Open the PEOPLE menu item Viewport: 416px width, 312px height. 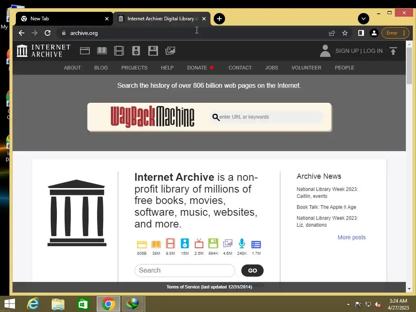pyautogui.click(x=344, y=68)
